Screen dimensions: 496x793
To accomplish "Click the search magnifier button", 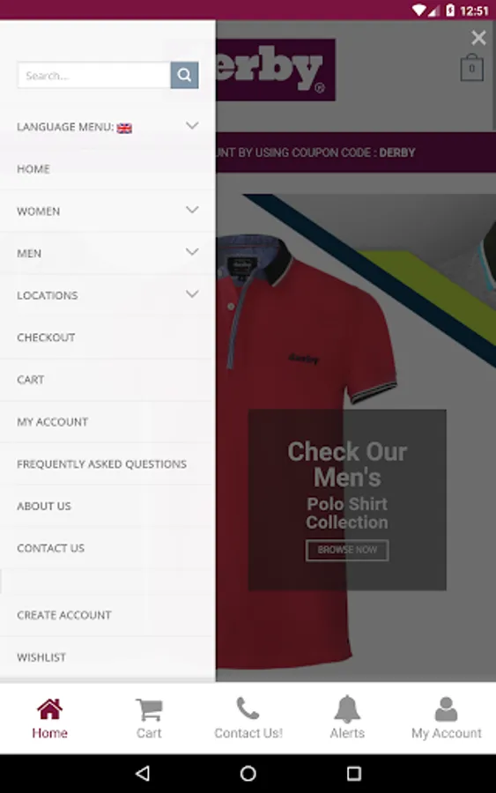I will click(184, 76).
